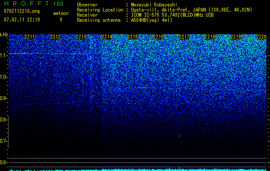Click the observer name Masayuki Kobayashi
The width and height of the screenshot is (270, 171).
154,5
